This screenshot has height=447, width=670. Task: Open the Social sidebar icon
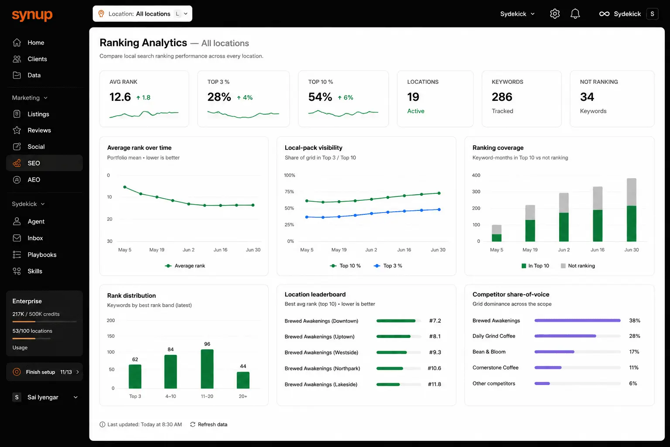17,147
